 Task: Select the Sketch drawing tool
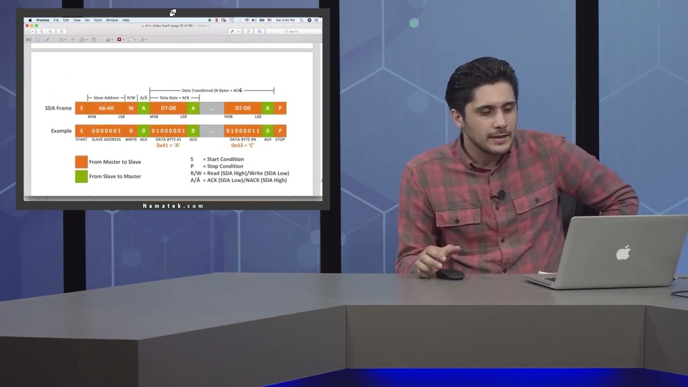tap(47, 40)
